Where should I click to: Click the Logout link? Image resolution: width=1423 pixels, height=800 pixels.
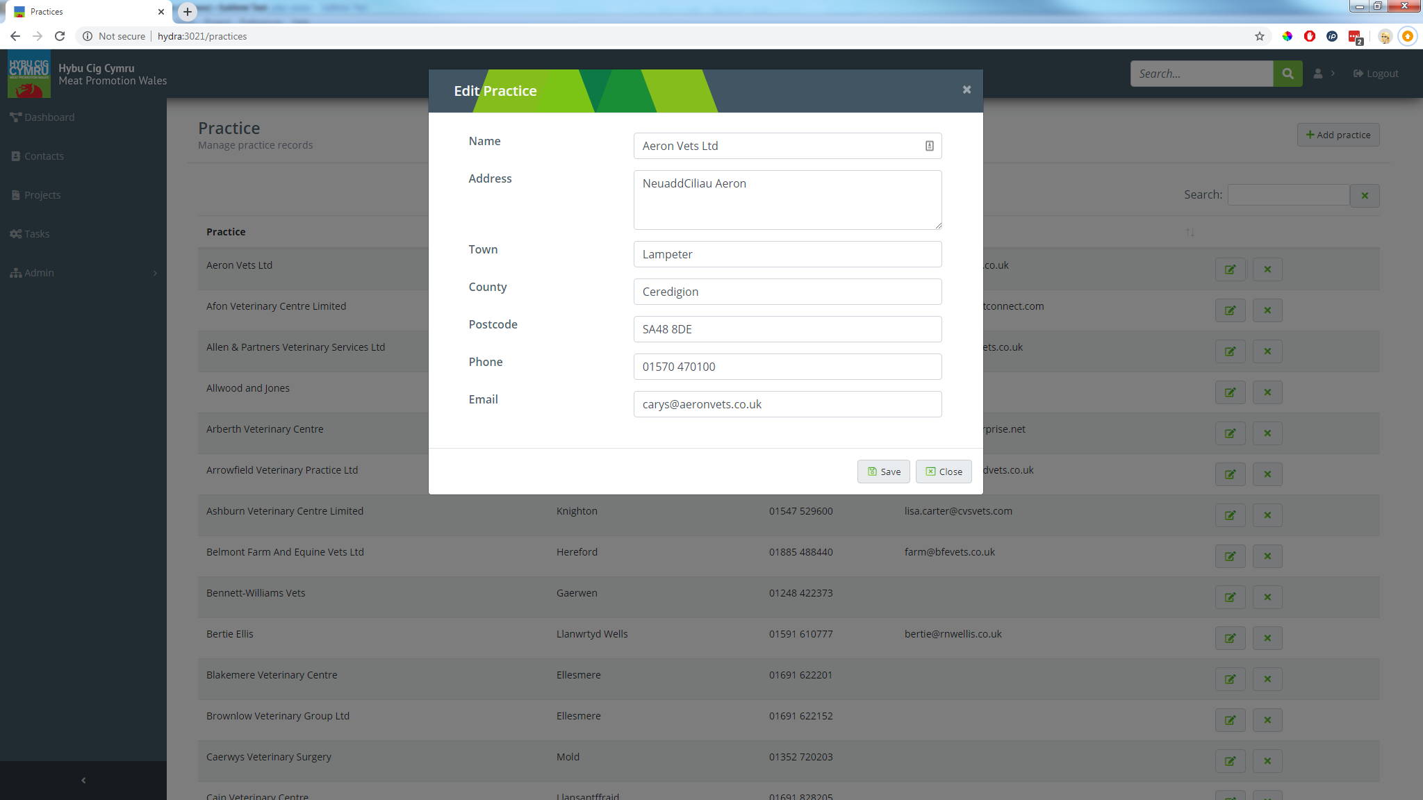coord(1375,74)
